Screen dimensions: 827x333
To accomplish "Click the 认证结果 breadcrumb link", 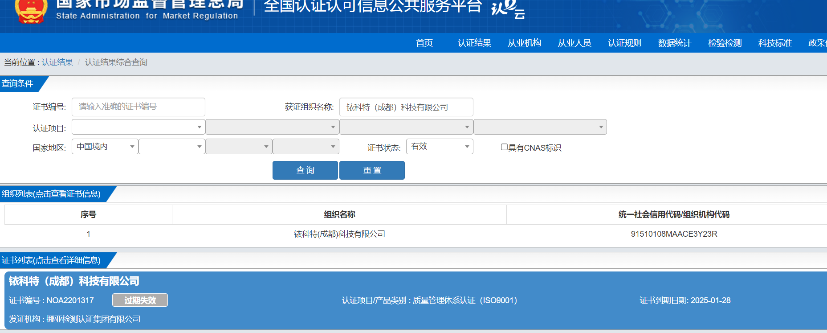I will (x=57, y=62).
